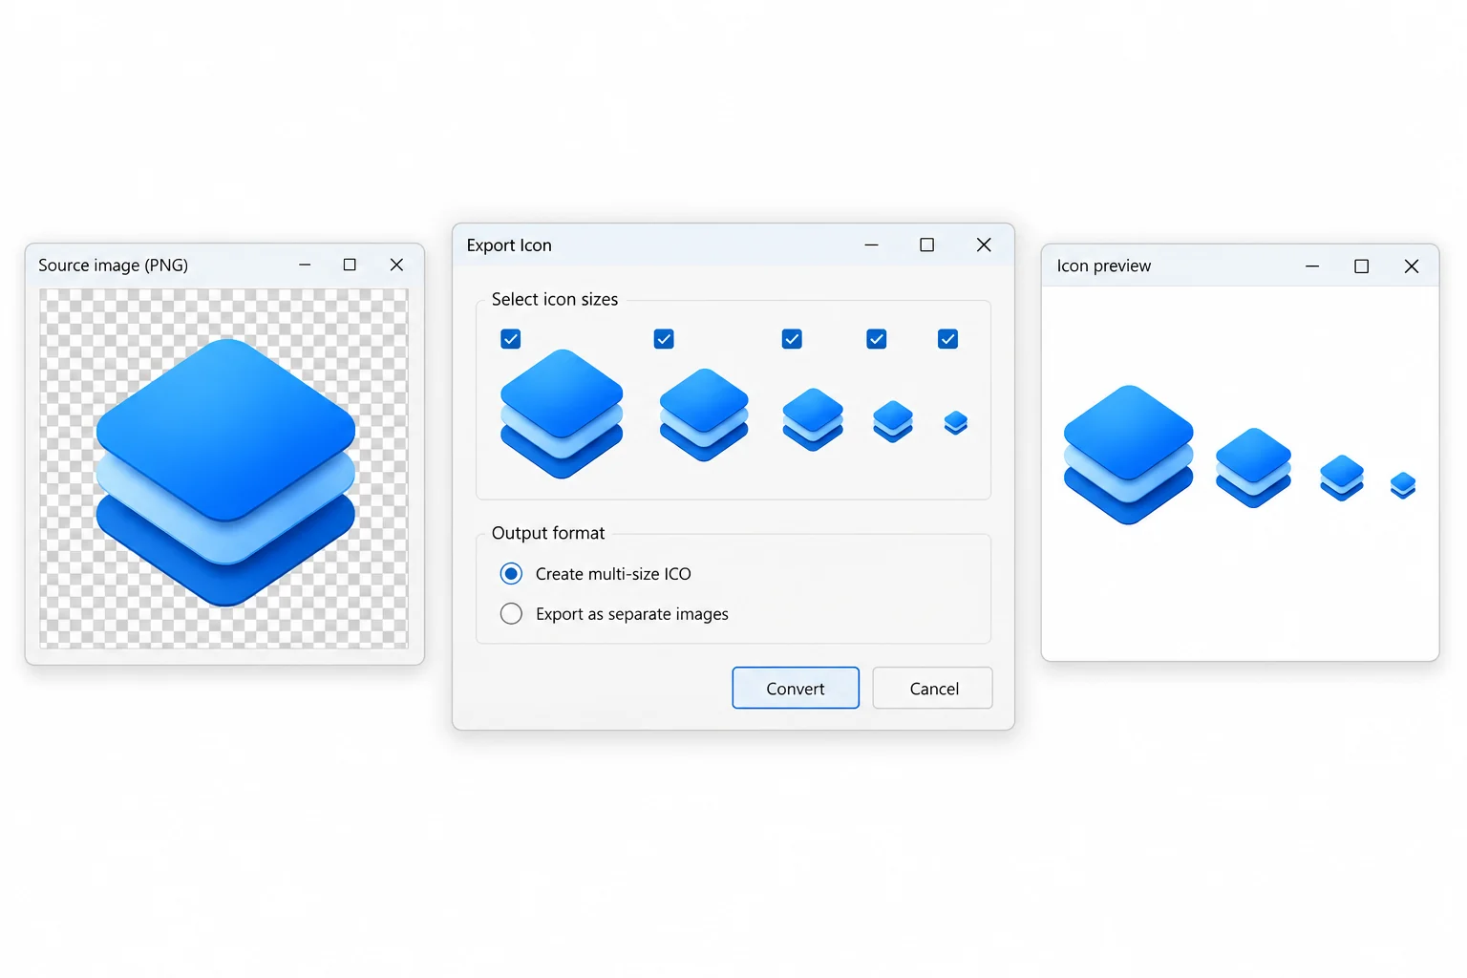Click the largest icon in Icon preview window

tap(1129, 455)
